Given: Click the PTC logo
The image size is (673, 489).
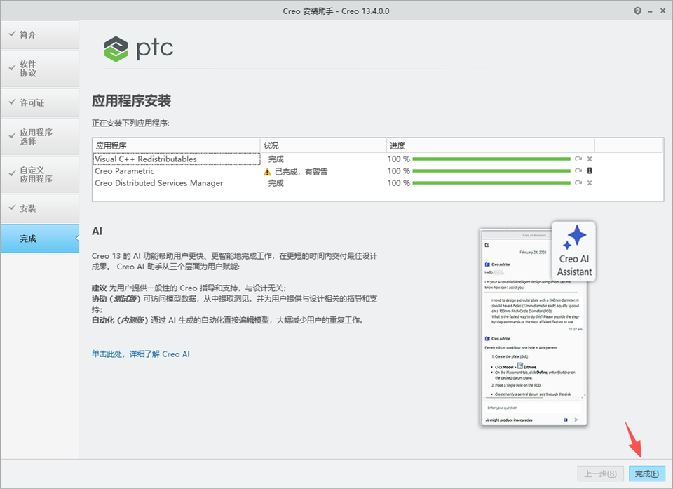Looking at the screenshot, I should coord(139,48).
